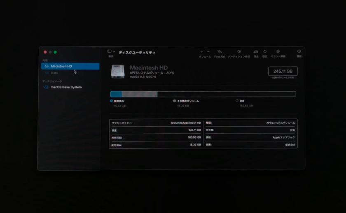Click the red close window button
The height and width of the screenshot is (213, 346).
click(x=45, y=52)
